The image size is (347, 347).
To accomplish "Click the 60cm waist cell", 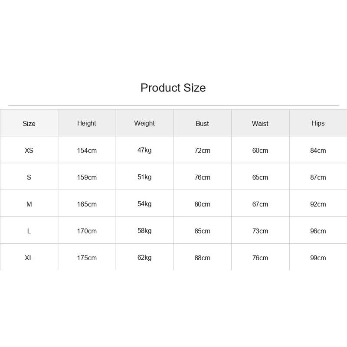I will click(260, 151).
